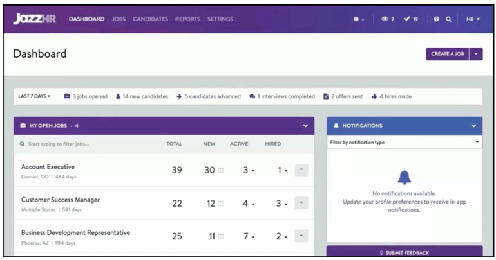Image resolution: width=496 pixels, height=260 pixels.
Task: Click the large blue bell in notifications panel
Action: pyautogui.click(x=405, y=177)
